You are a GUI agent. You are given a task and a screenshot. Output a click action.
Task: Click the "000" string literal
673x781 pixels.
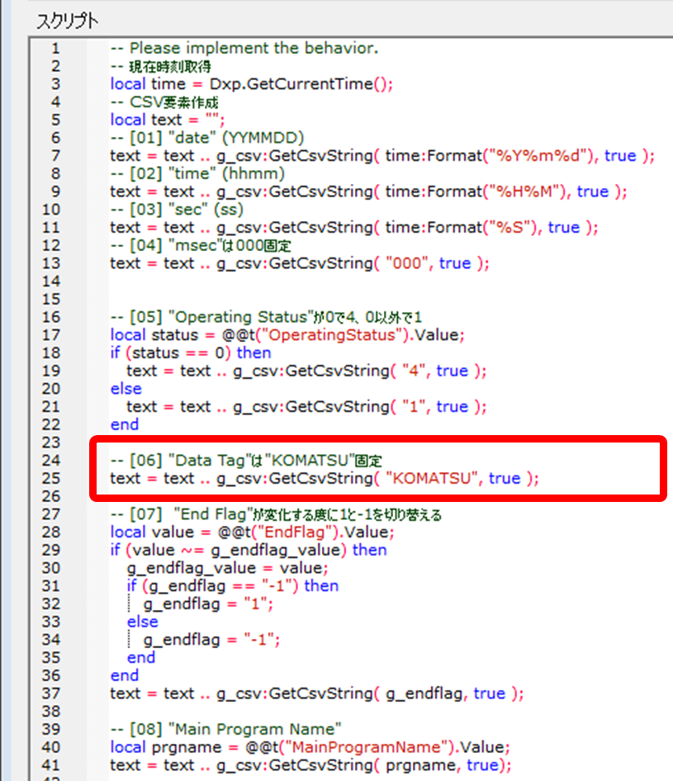[x=409, y=263]
